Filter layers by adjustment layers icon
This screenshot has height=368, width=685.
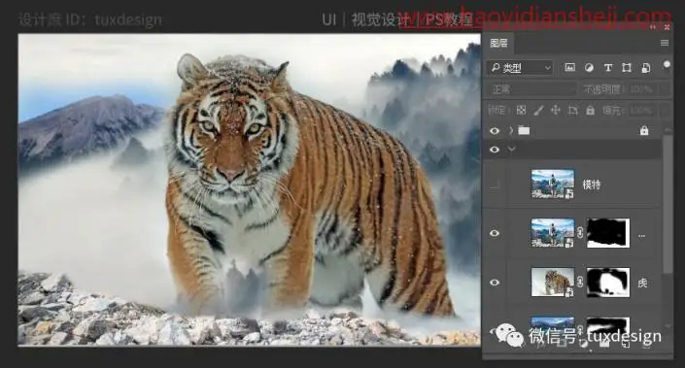589,67
